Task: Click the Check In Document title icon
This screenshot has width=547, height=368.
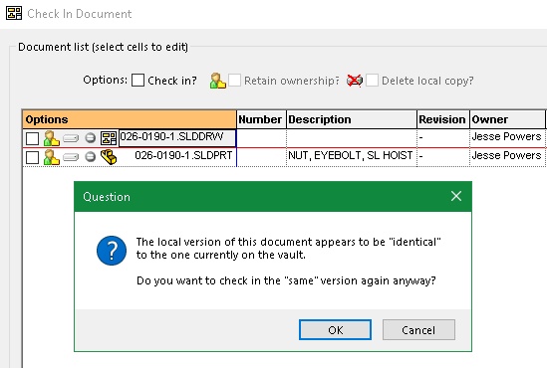Action: coord(14,13)
